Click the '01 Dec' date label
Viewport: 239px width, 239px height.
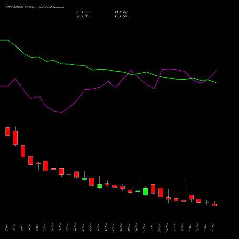coord(190,228)
